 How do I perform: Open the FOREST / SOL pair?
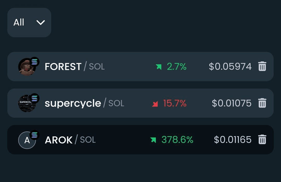pos(140,66)
